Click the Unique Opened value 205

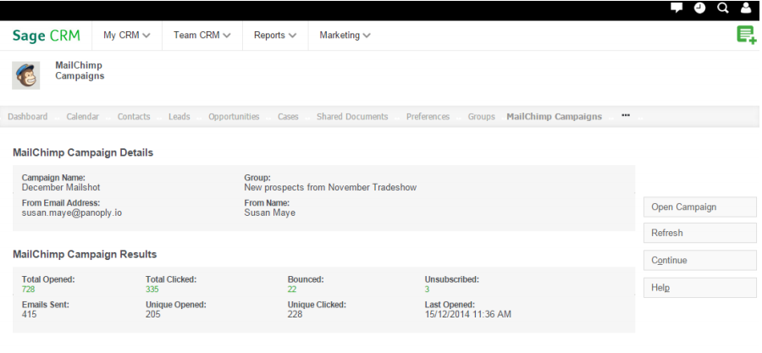click(153, 315)
